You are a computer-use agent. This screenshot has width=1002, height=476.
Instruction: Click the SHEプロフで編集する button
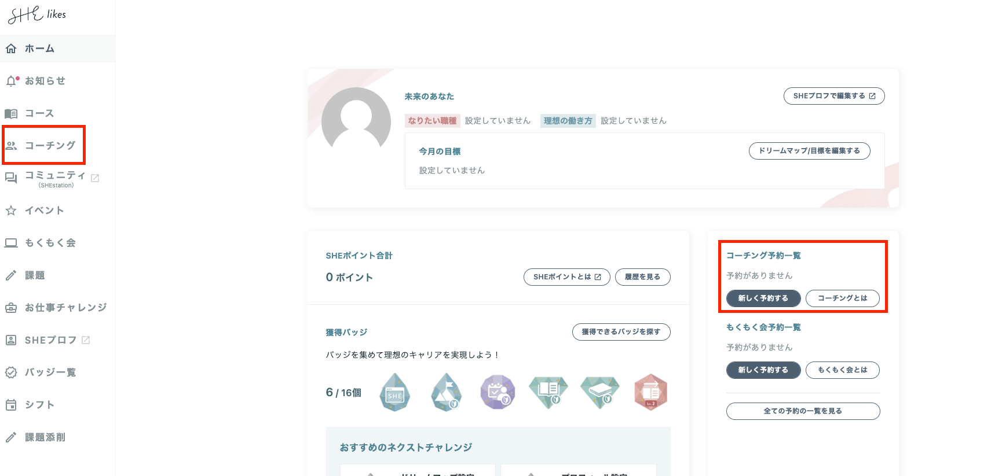834,96
